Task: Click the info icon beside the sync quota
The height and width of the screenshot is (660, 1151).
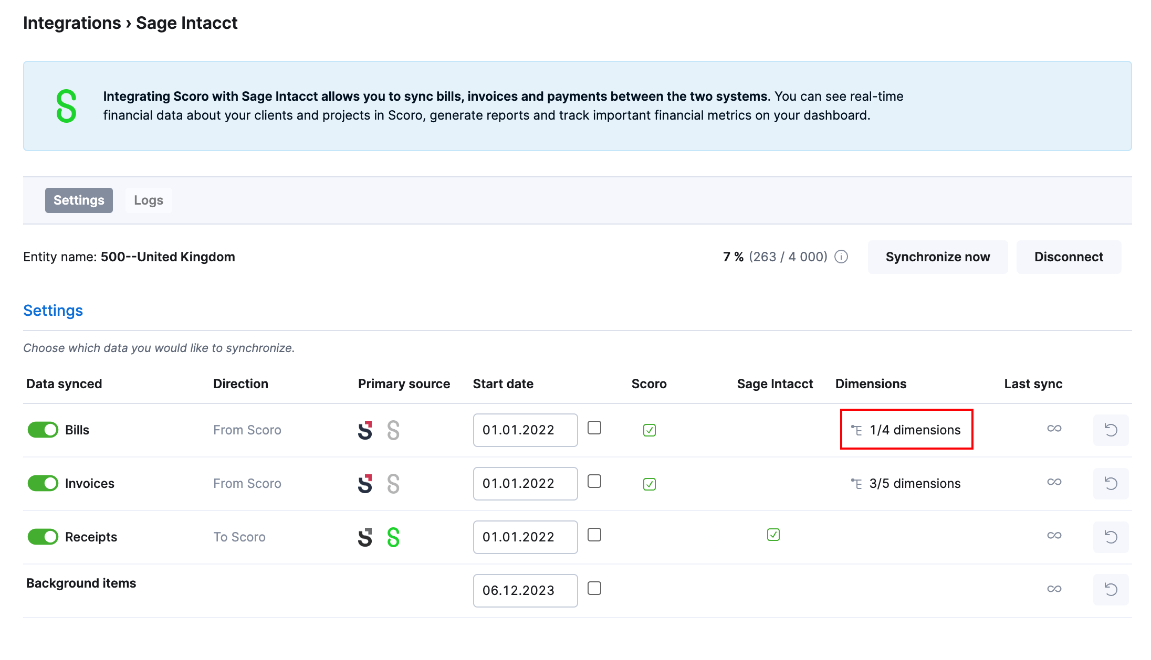Action: pos(842,257)
